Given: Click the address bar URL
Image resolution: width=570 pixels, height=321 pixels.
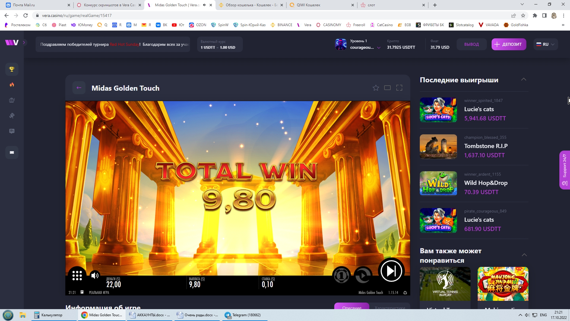Looking at the screenshot, I should coord(77,15).
